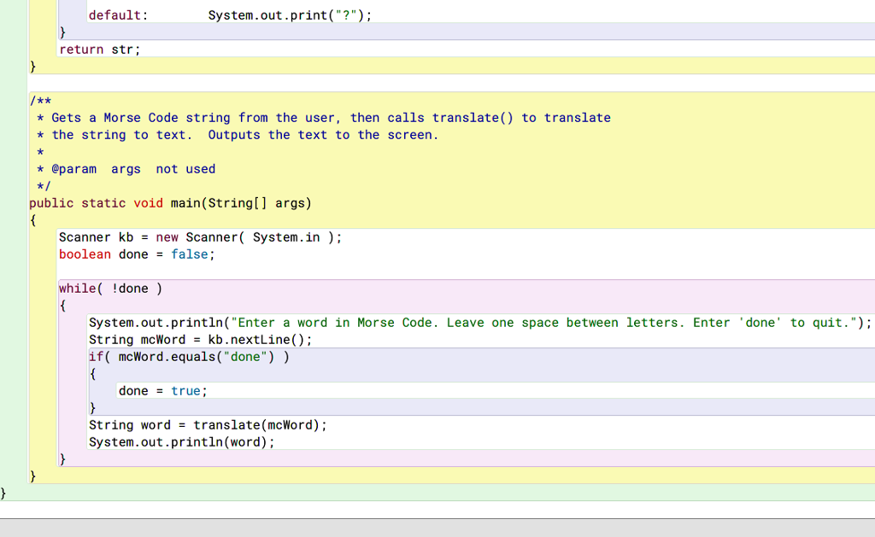Click the 'String mcWord = kb.nextLine();' line
The width and height of the screenshot is (875, 537).
(200, 340)
